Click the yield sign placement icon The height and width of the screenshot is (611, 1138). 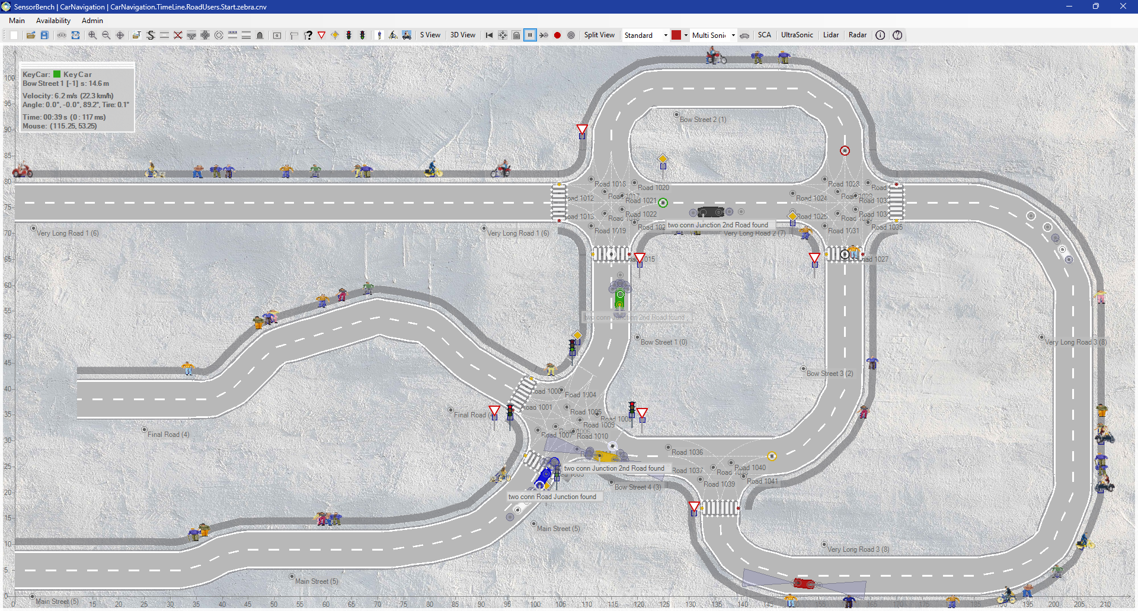(321, 35)
